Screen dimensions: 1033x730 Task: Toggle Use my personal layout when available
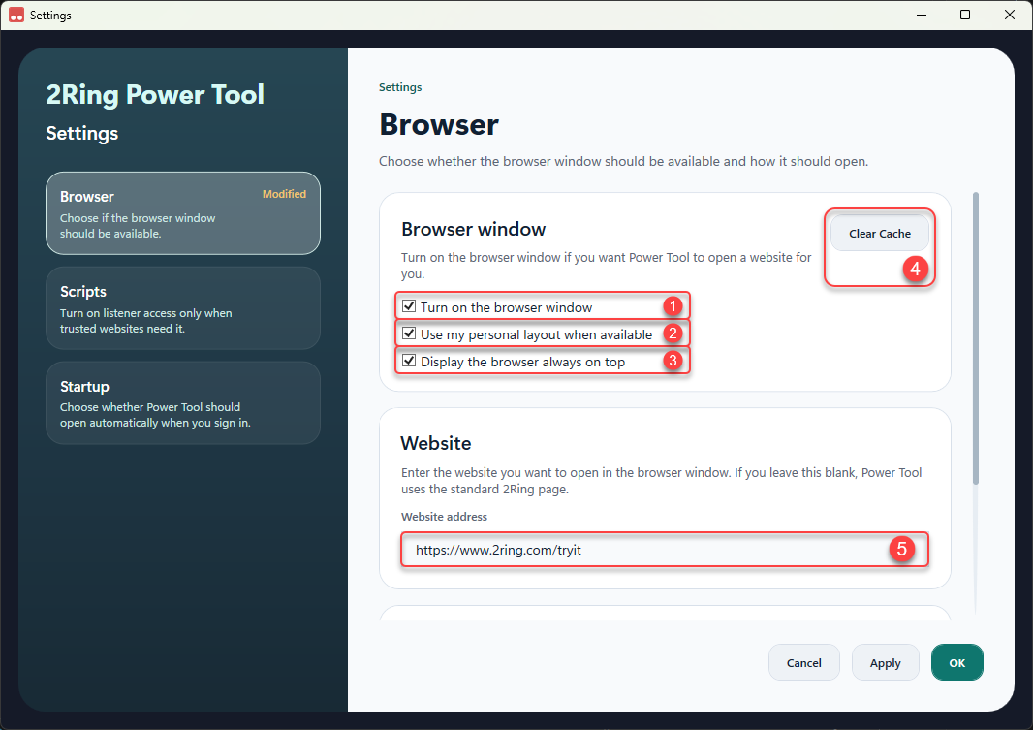click(409, 333)
